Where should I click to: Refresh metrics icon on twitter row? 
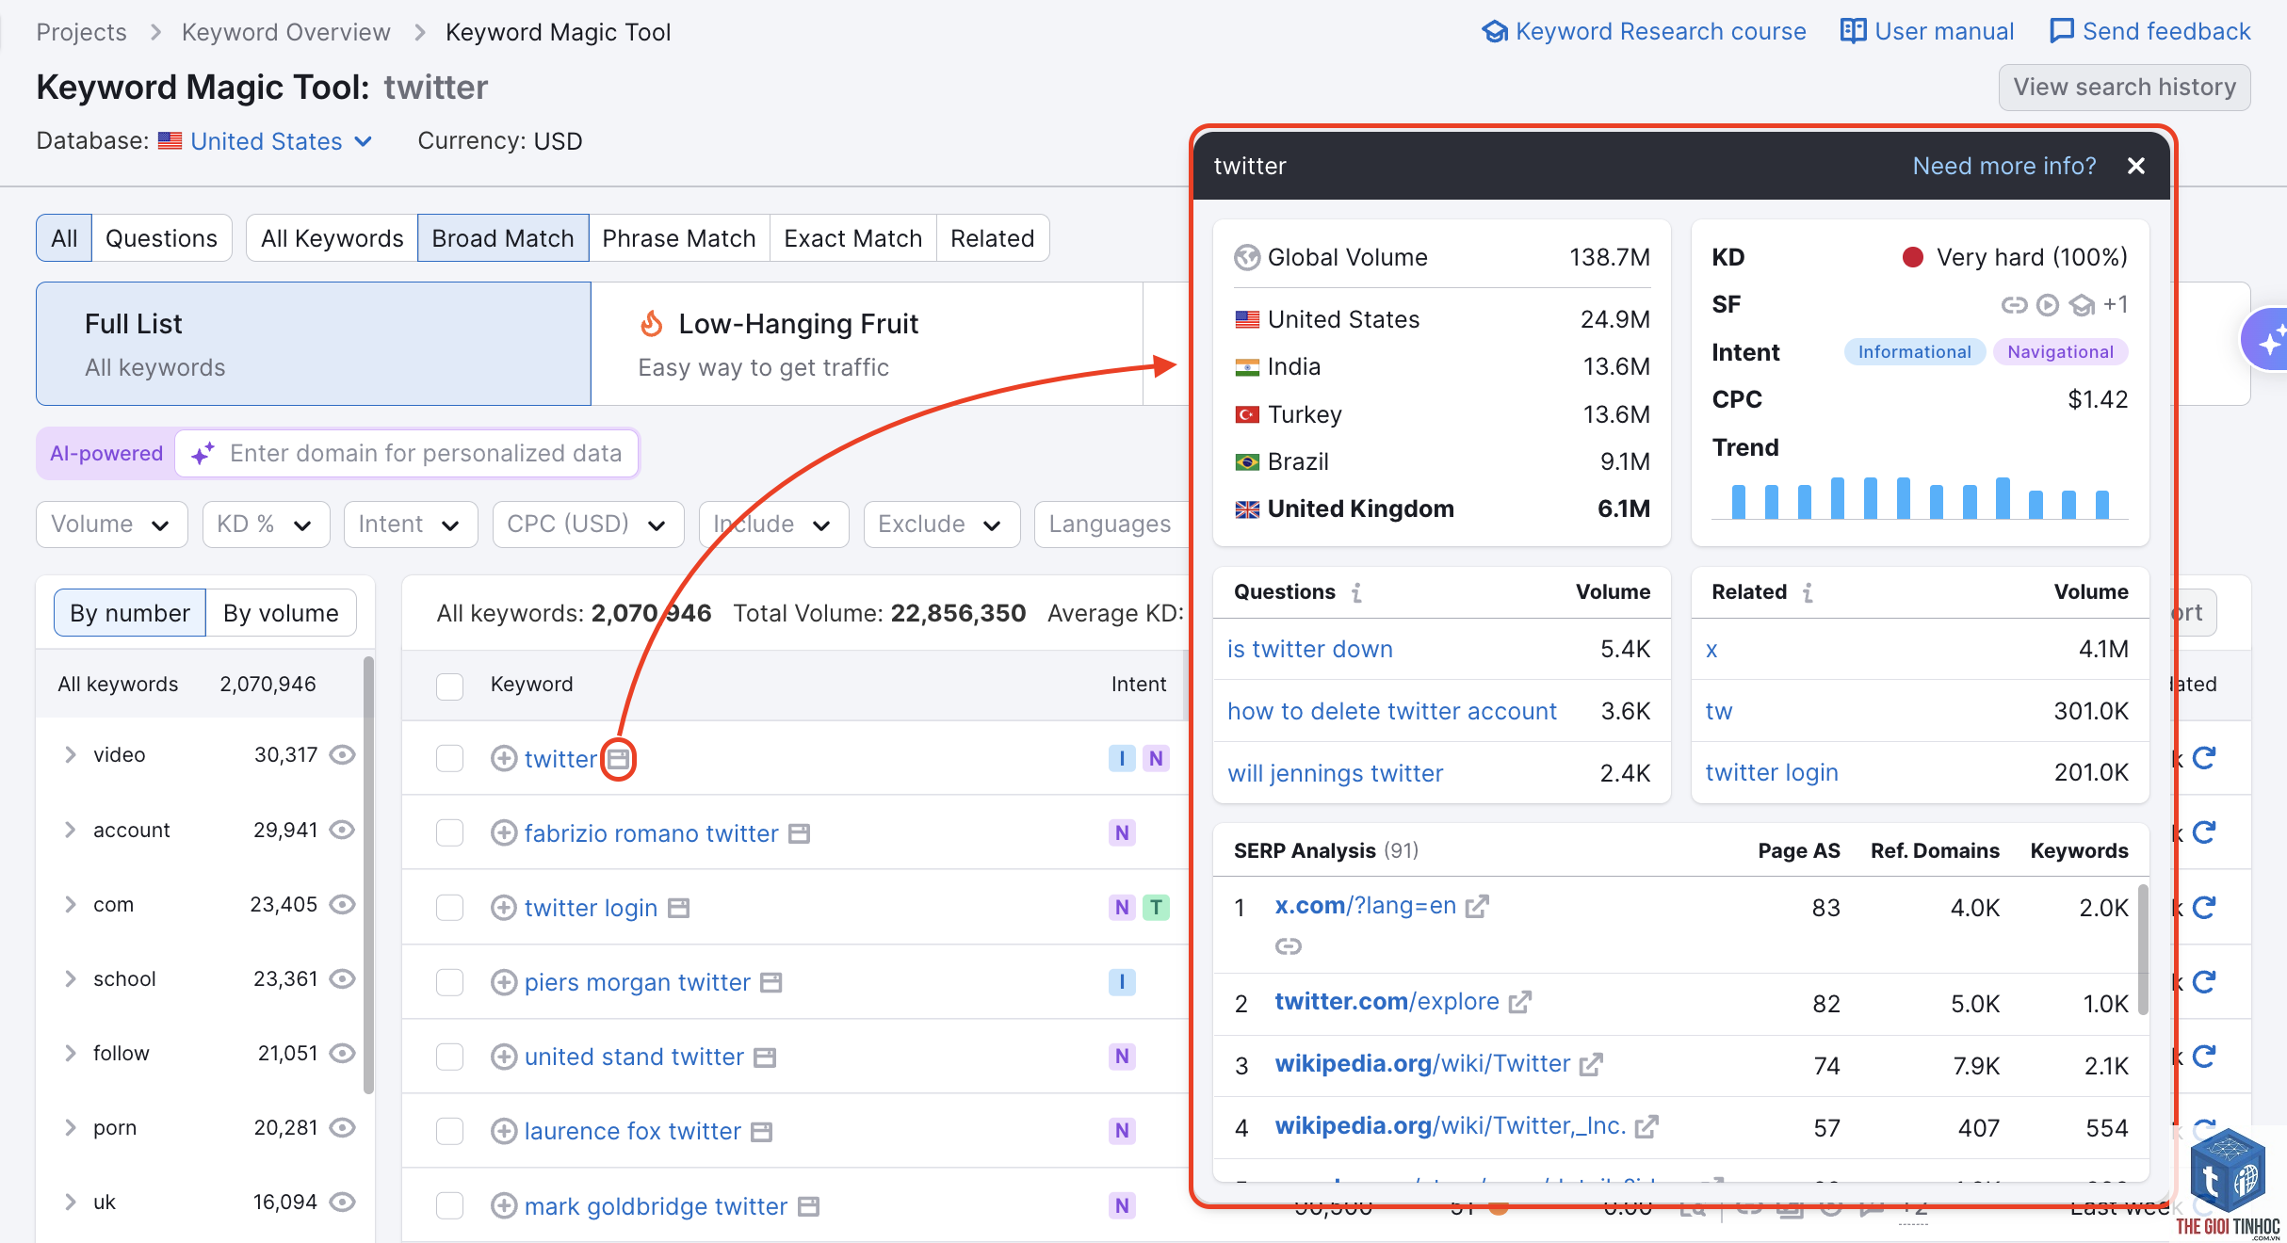coord(2204,758)
